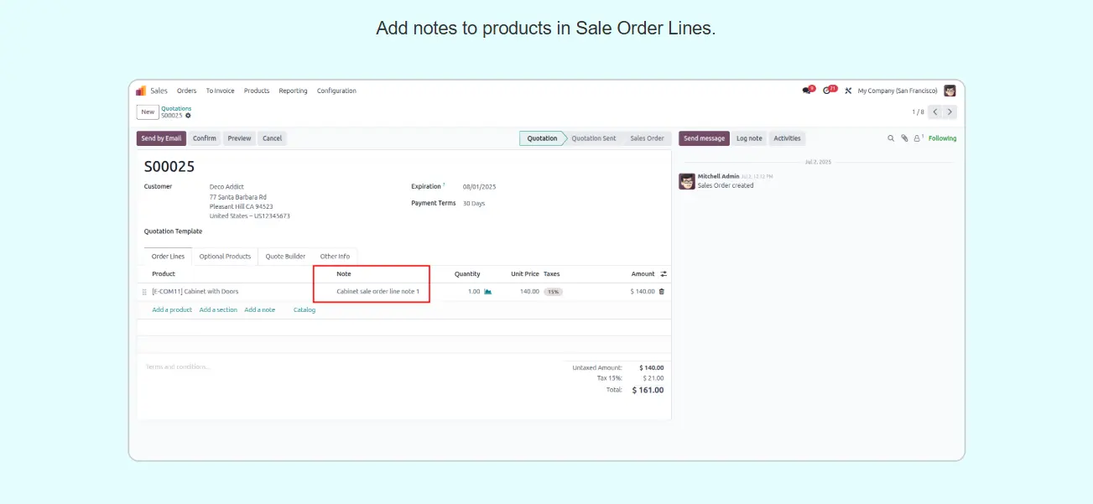Click the Add a product link
Image resolution: width=1093 pixels, height=504 pixels.
click(172, 310)
